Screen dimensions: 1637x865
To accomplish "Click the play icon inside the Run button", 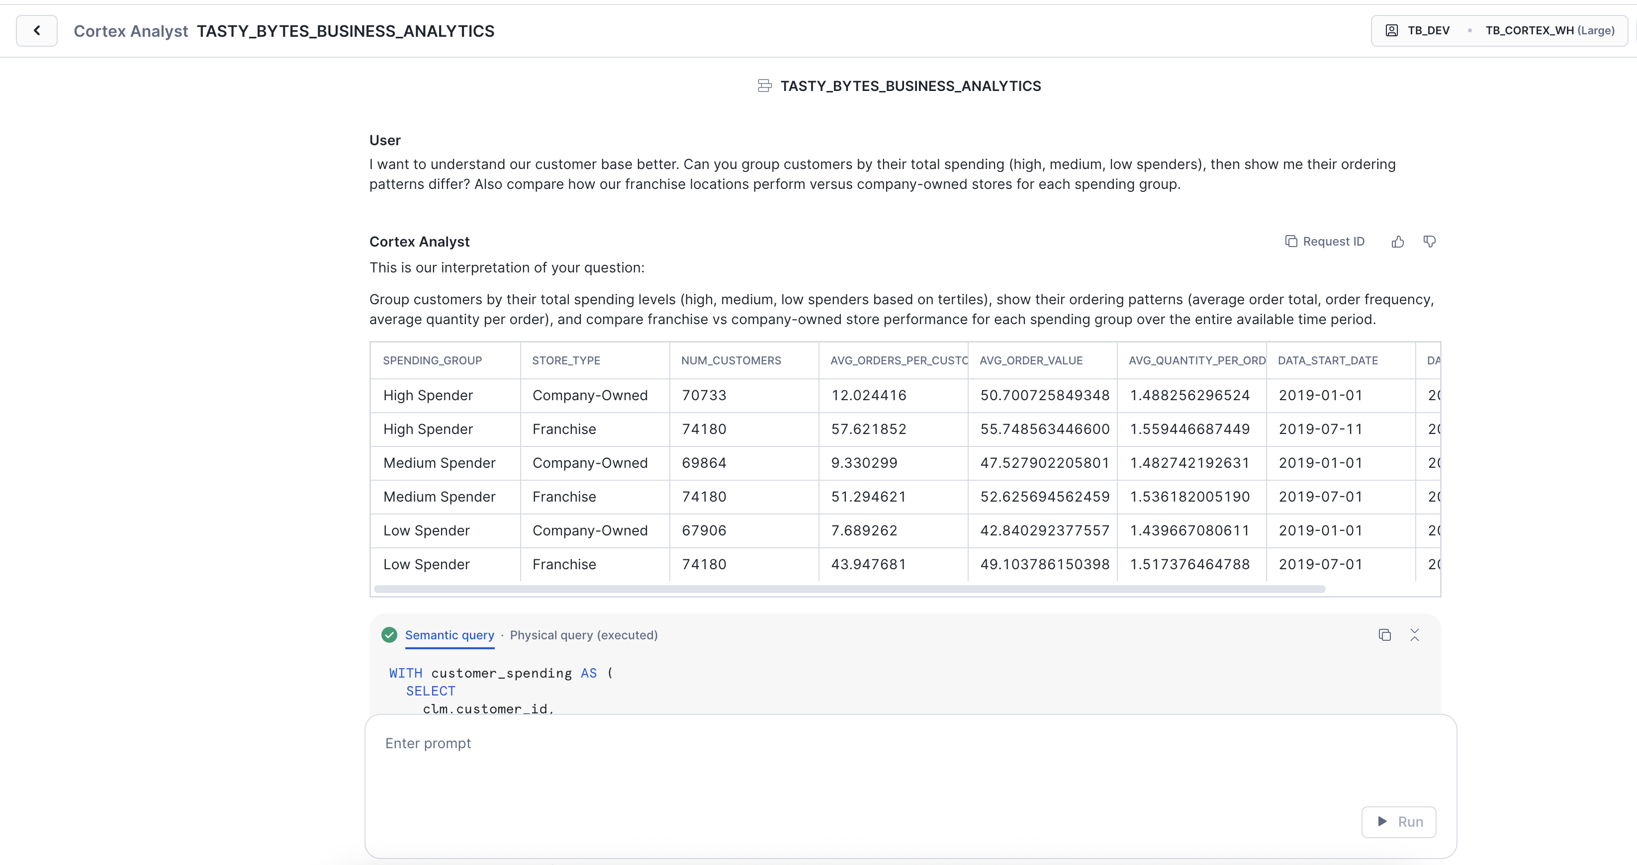I will [x=1382, y=821].
